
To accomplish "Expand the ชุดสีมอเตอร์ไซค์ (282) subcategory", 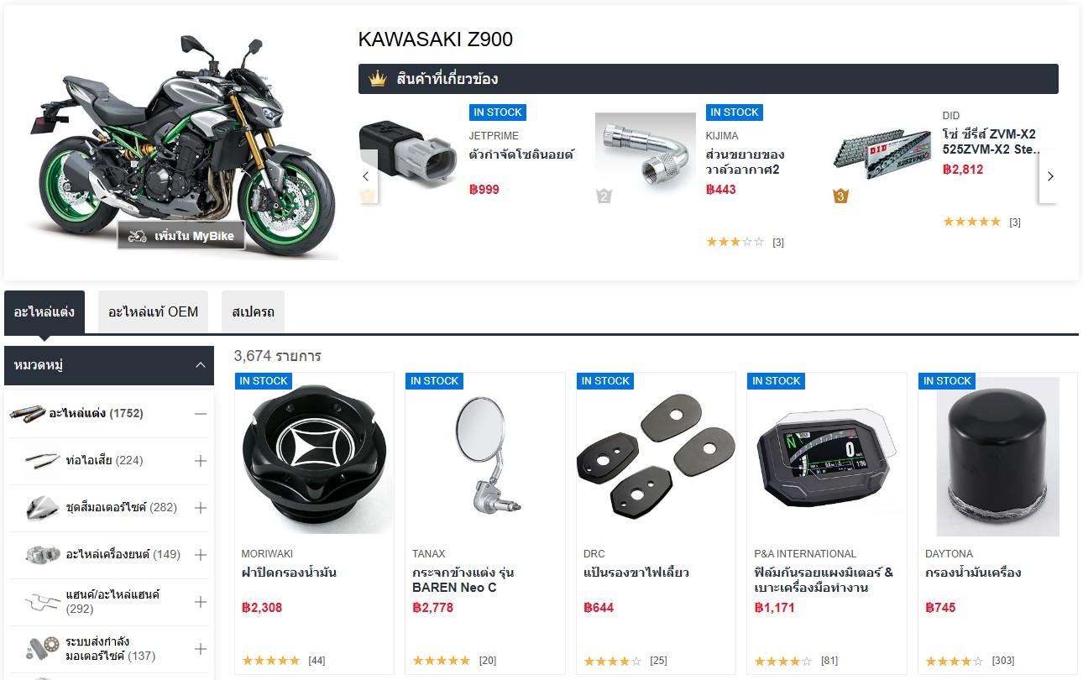I will [x=200, y=507].
